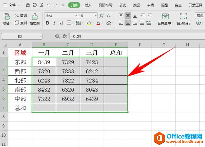Click the fx insert function icon
The width and height of the screenshot is (205, 147).
pyautogui.click(x=65, y=36)
